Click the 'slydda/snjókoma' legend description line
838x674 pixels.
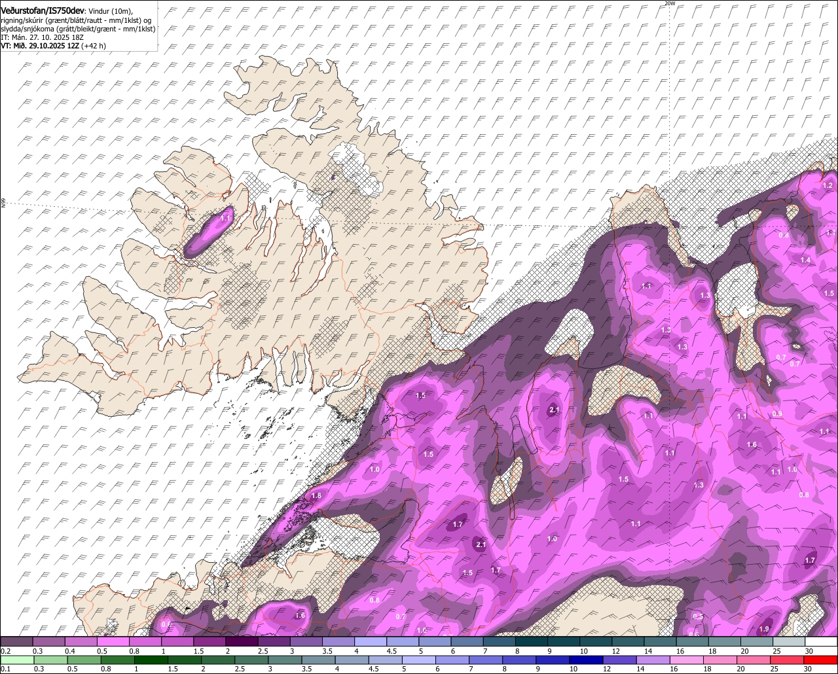(78, 29)
